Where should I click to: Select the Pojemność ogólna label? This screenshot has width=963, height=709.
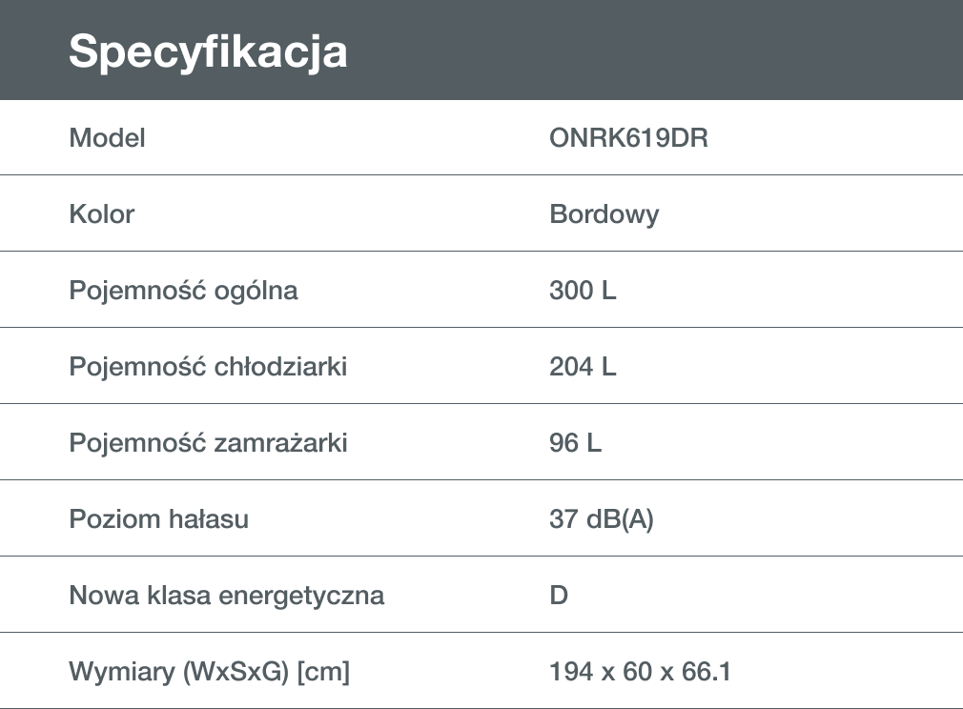click(x=183, y=291)
